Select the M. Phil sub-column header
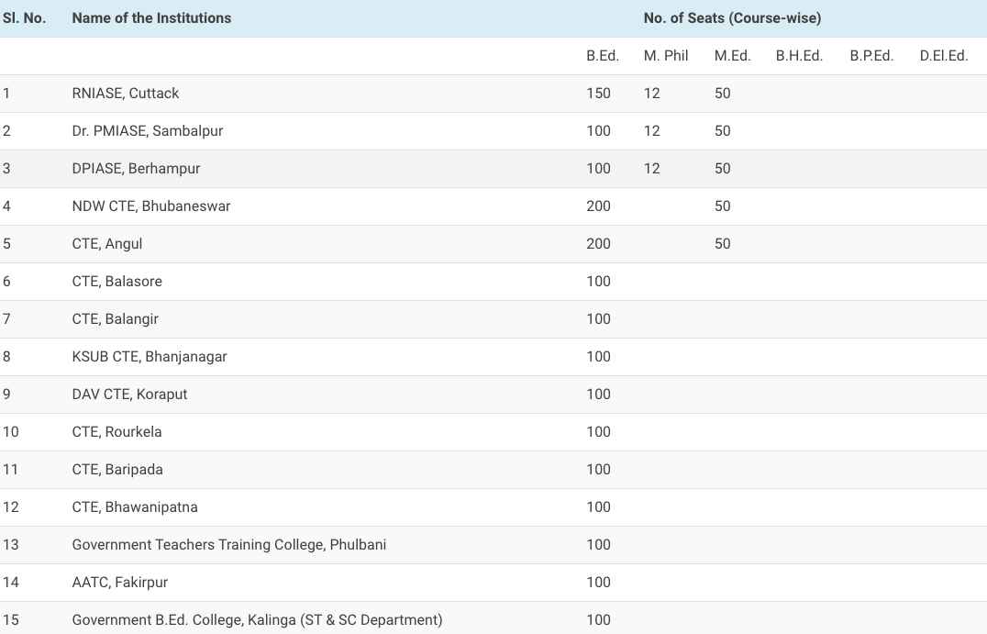The height and width of the screenshot is (634, 987). pyautogui.click(x=666, y=56)
